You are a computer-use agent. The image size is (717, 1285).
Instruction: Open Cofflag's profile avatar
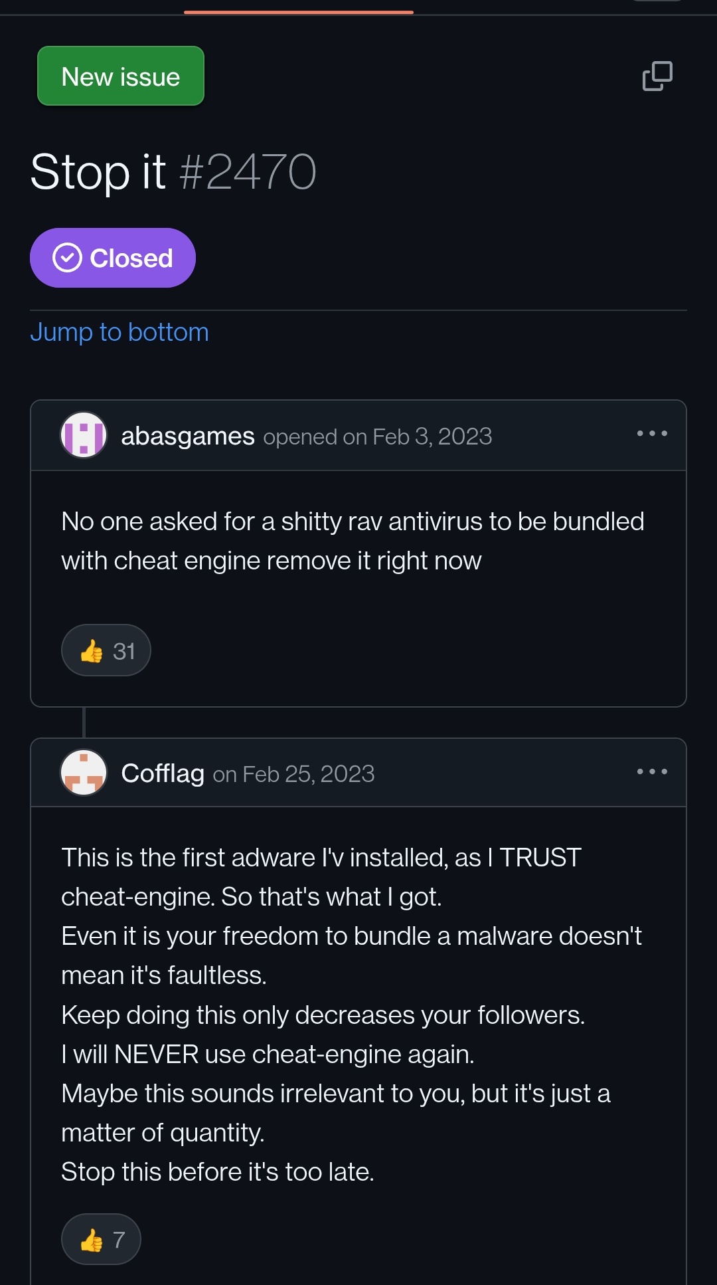click(x=84, y=773)
